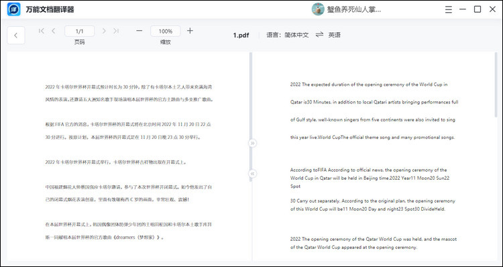
Task: Click the source line starting 中国福建烟花大师
Action: click(x=129, y=186)
